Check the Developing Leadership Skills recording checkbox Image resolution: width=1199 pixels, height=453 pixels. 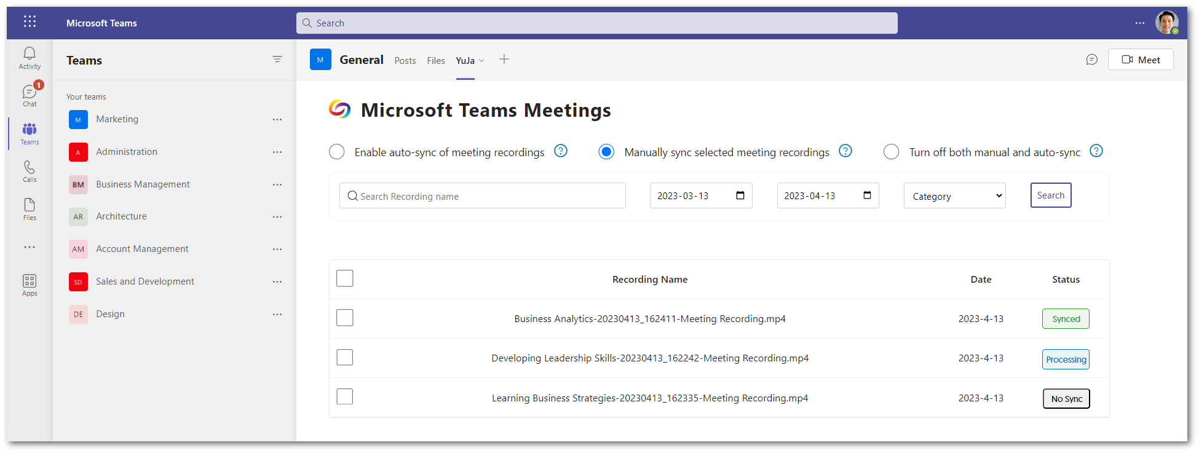coord(345,357)
